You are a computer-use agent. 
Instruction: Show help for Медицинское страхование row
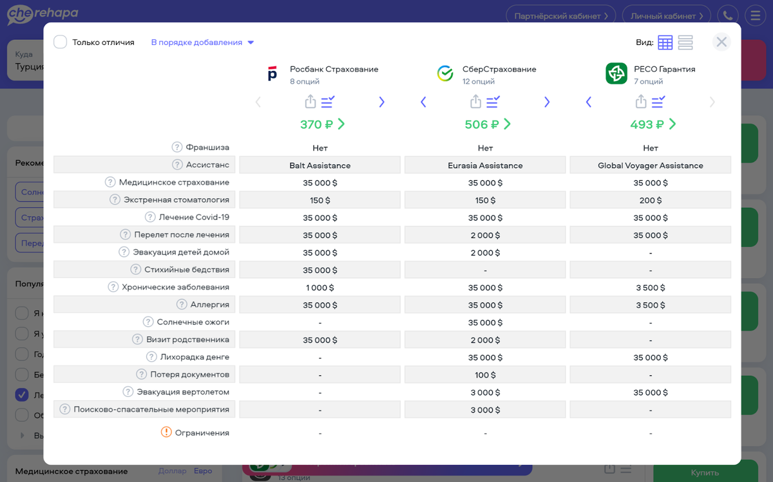[x=110, y=182]
